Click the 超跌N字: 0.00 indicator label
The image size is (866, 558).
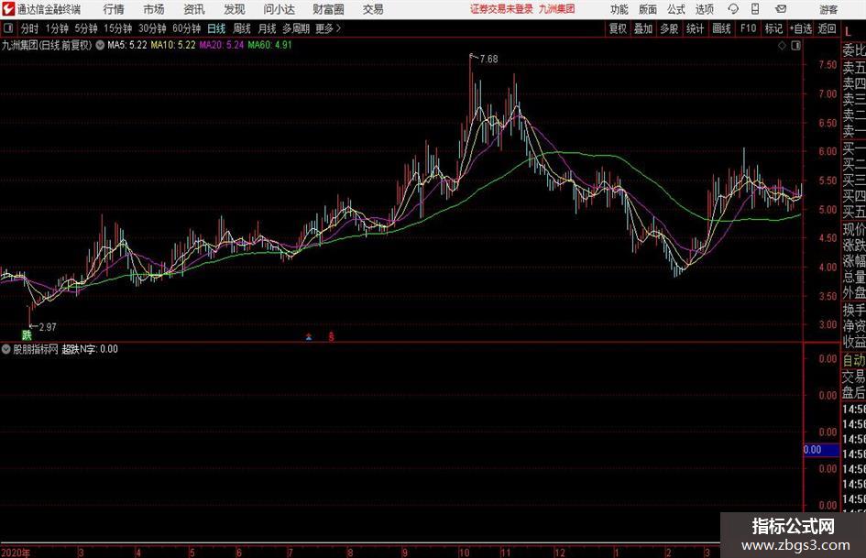point(90,349)
